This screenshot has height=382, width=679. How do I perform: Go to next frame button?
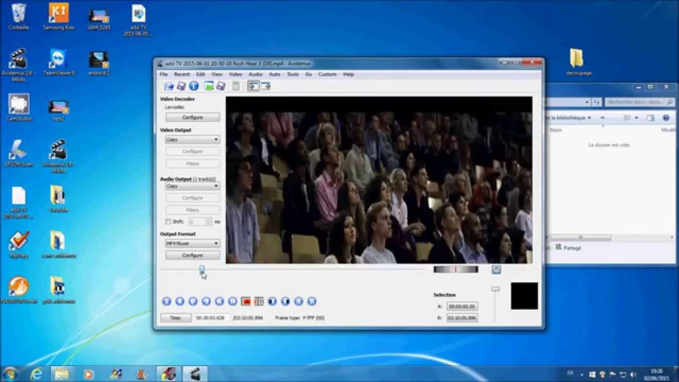coord(206,301)
